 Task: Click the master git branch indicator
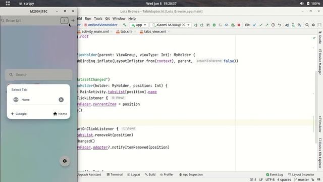point(302,180)
